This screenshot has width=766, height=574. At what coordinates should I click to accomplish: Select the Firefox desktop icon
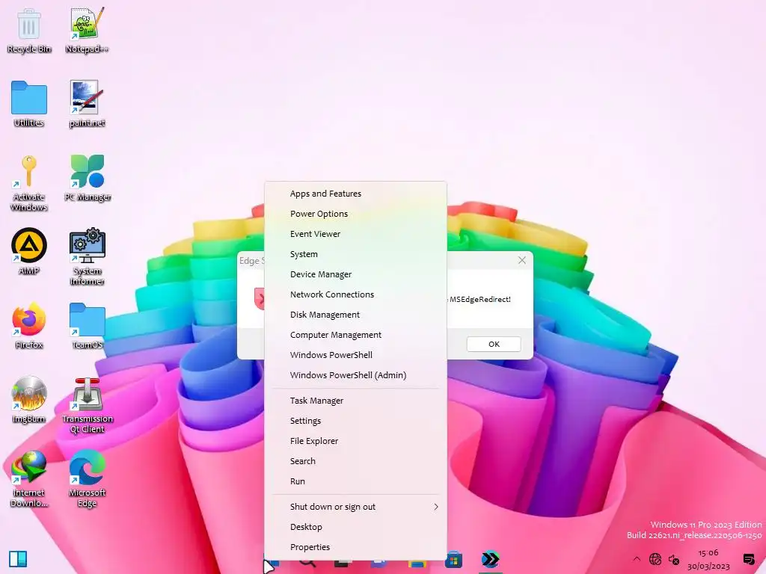tap(29, 326)
